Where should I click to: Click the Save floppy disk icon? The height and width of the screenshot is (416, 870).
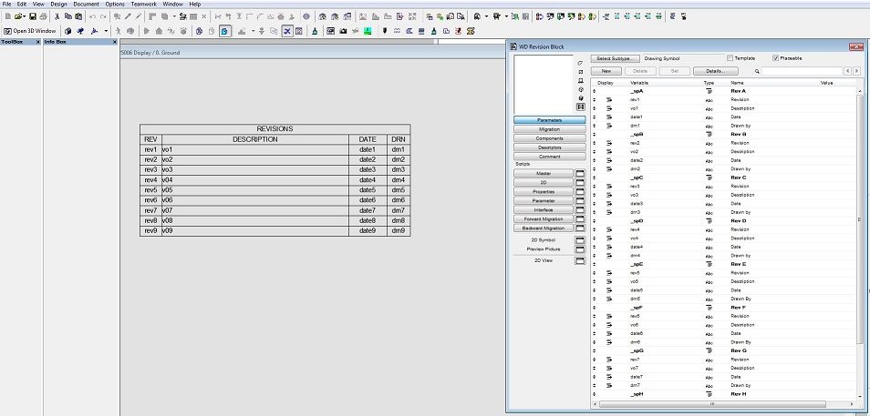[x=33, y=16]
